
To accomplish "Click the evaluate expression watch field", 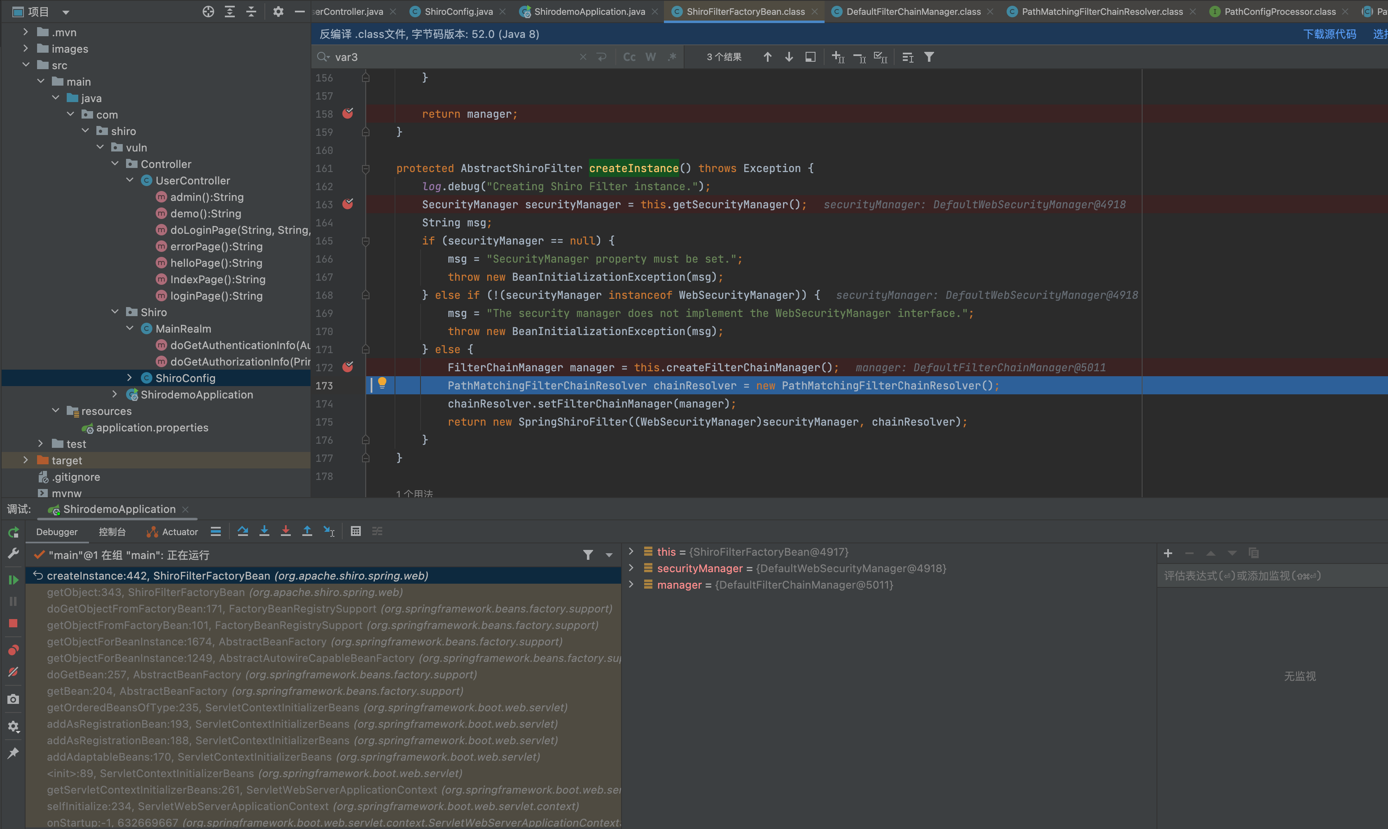I will click(x=1272, y=575).
